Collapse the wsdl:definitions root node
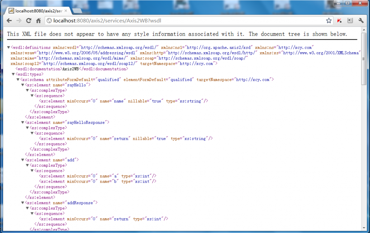This screenshot has width=370, height=233. (x=9, y=47)
